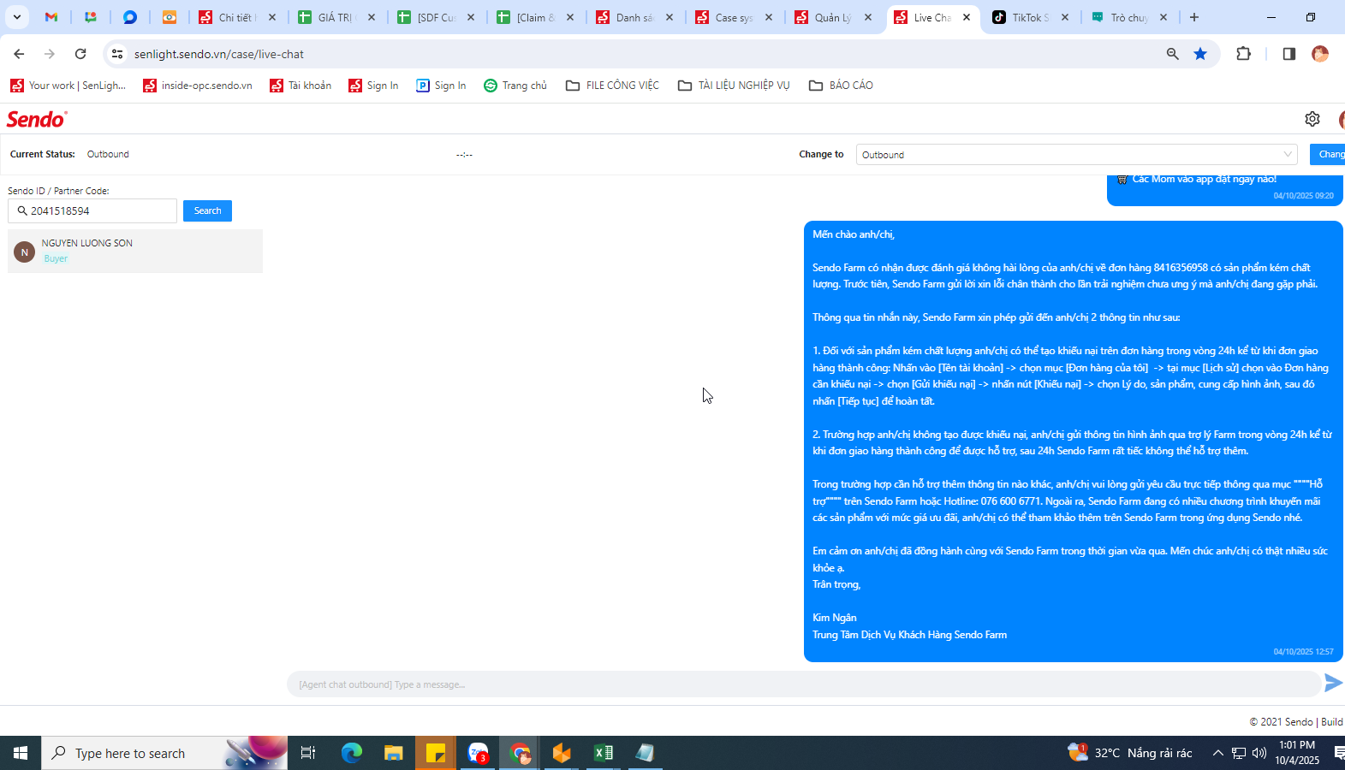
Task: Open Microsoft Edge from the taskbar
Action: (x=352, y=753)
